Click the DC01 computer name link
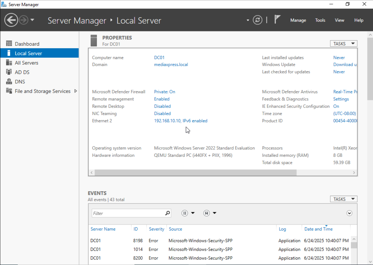Viewport: 373px width, 265px height. (x=159, y=57)
